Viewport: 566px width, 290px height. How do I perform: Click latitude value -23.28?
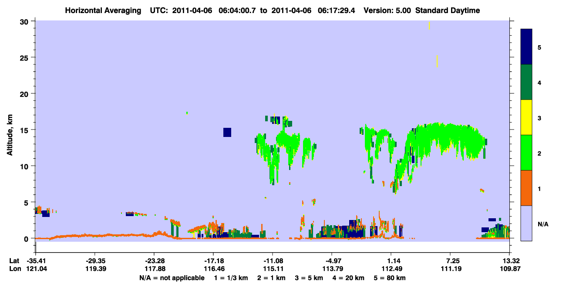pyautogui.click(x=154, y=261)
